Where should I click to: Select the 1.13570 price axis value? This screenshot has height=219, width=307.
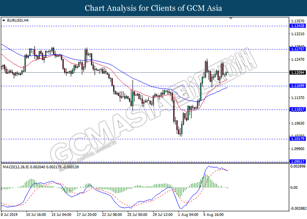tap(298, 21)
